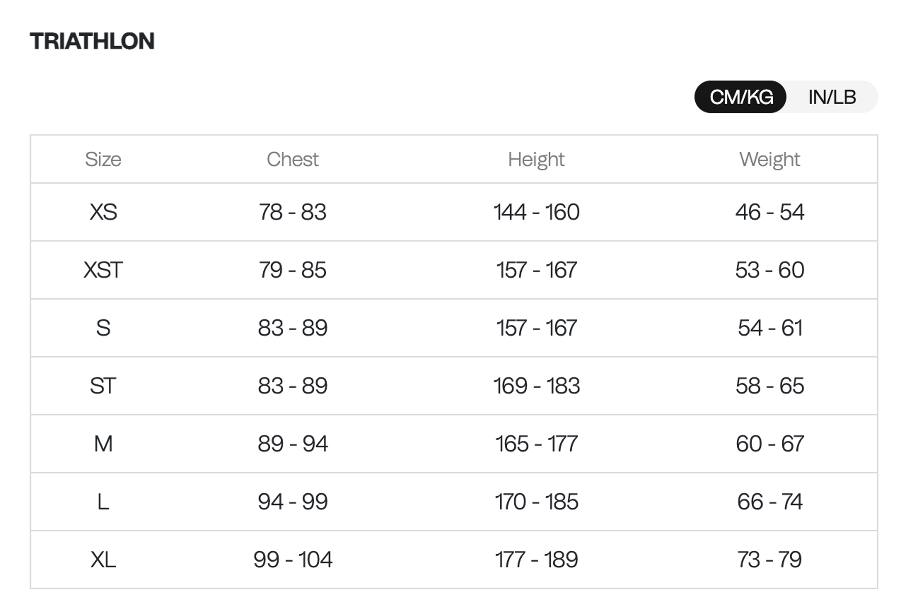Select the XST size row label

click(x=103, y=270)
